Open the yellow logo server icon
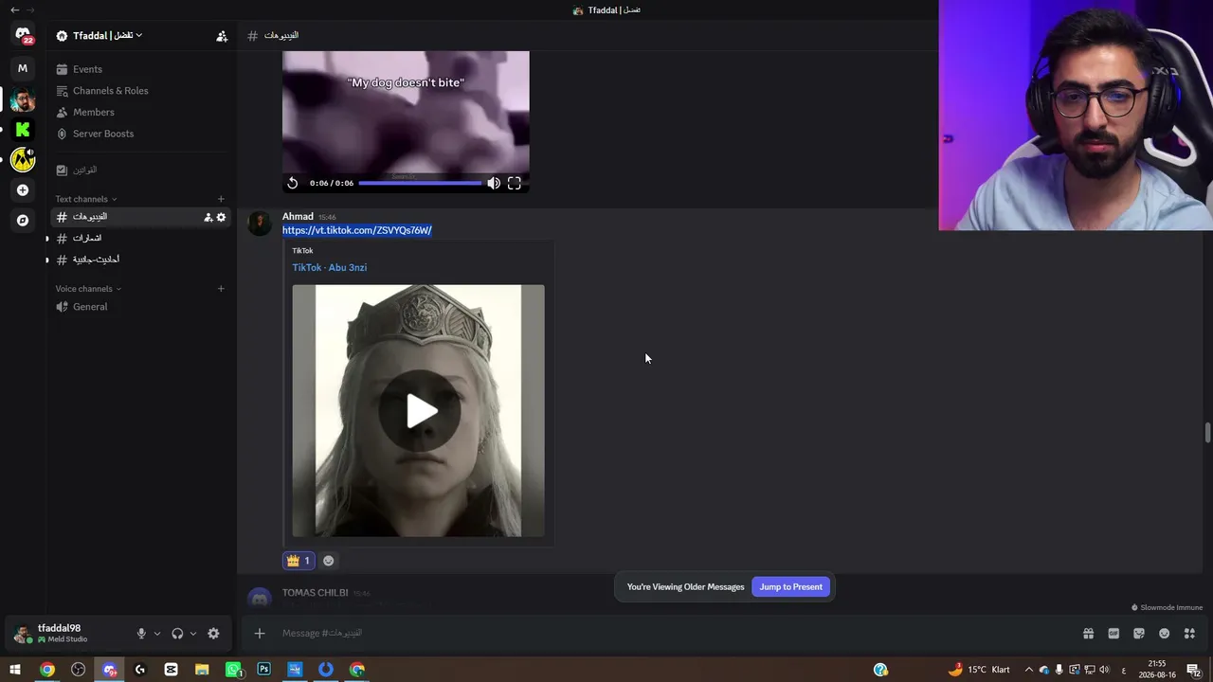Screen dimensions: 1213x682 (23, 160)
